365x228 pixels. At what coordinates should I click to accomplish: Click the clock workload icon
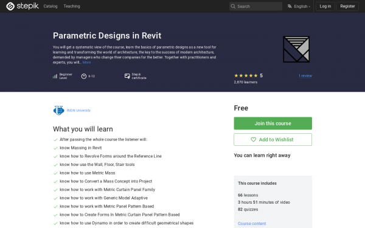coord(84,76)
